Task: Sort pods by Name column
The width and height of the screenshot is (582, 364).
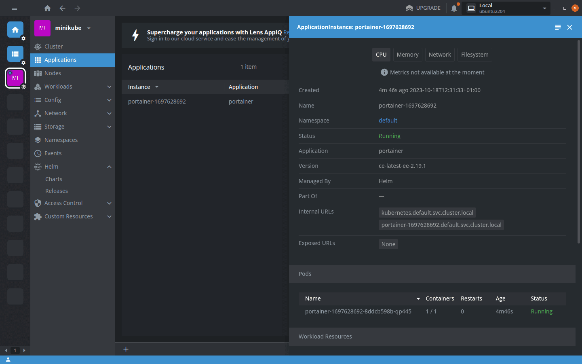Action: point(313,298)
